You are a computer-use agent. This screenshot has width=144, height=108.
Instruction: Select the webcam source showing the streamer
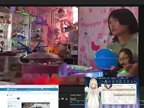pos(108,41)
